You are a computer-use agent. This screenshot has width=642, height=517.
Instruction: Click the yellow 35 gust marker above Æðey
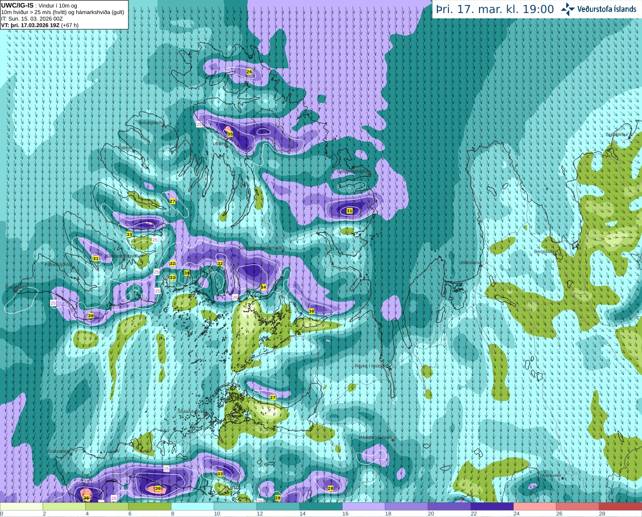[x=230, y=134]
